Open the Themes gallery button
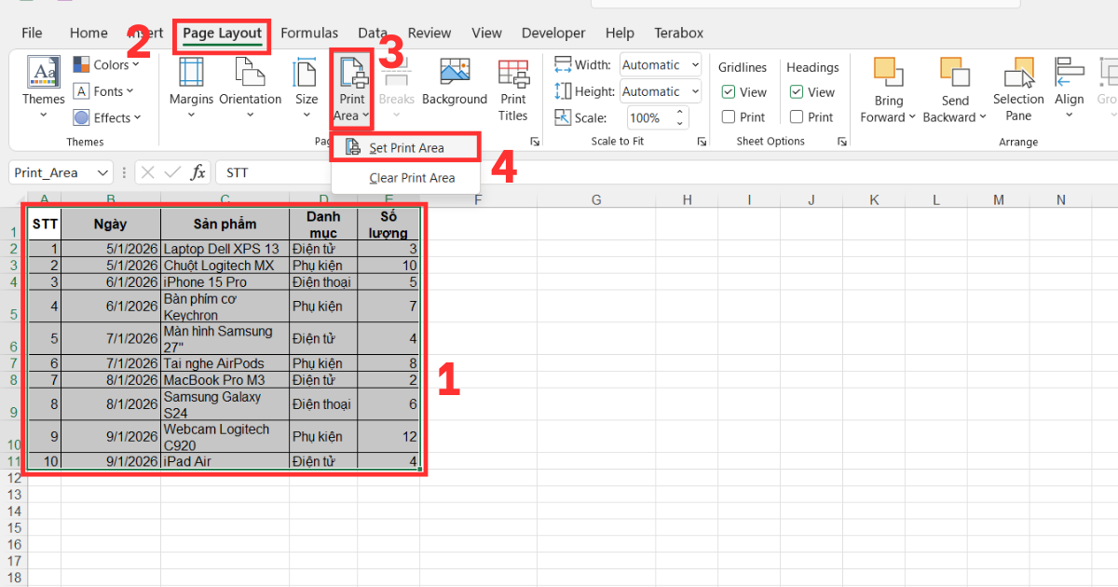 pos(44,89)
